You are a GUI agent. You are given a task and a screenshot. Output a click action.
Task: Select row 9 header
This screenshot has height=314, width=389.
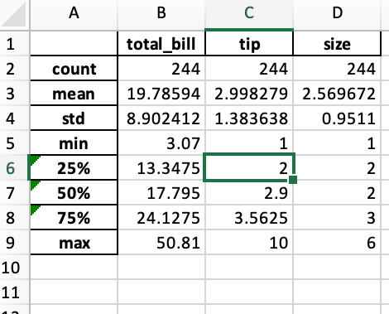[x=14, y=243]
